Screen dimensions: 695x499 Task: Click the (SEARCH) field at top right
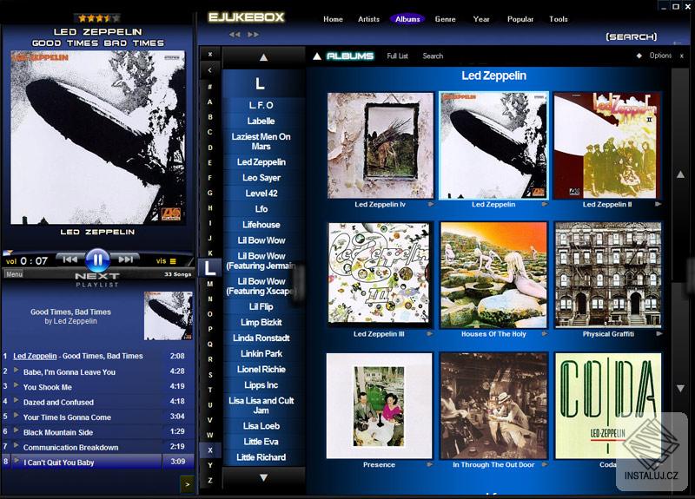pos(632,36)
